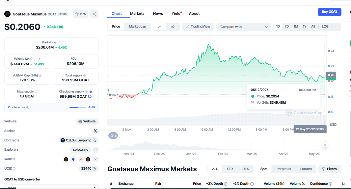Toggle LOG scale on chart
351x189 pixels.
[x=325, y=27]
